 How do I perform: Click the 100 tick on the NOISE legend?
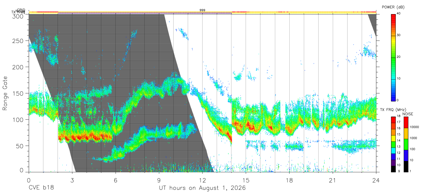click(x=412, y=149)
